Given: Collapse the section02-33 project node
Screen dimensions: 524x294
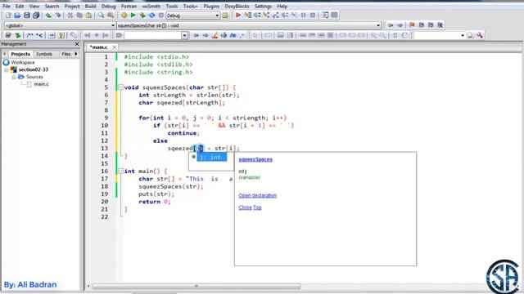Looking at the screenshot, I should coord(7,69).
